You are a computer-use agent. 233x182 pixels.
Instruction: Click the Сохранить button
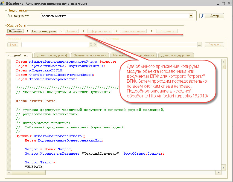(x=167, y=31)
